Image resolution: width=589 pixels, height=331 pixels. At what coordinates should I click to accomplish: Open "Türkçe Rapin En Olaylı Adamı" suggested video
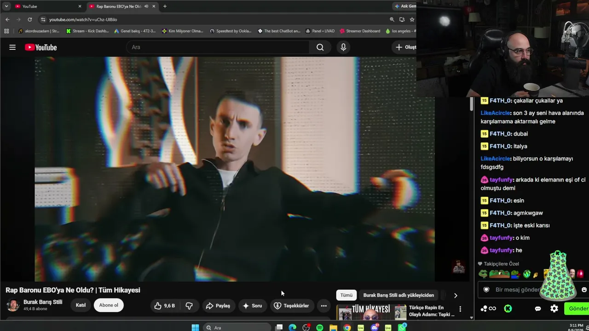coord(432,311)
